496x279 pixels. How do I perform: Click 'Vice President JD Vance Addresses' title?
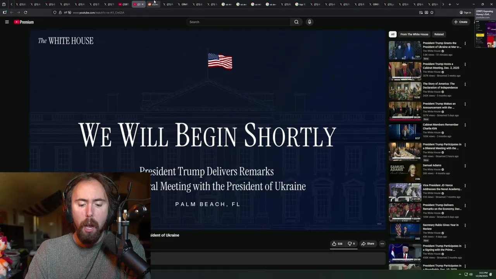tap(442, 187)
